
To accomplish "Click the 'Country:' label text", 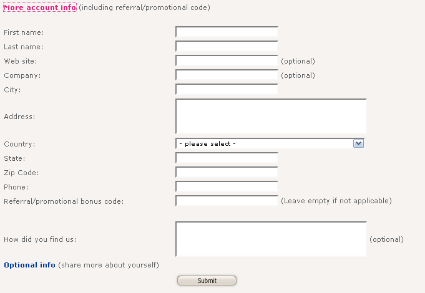I will pos(19,144).
